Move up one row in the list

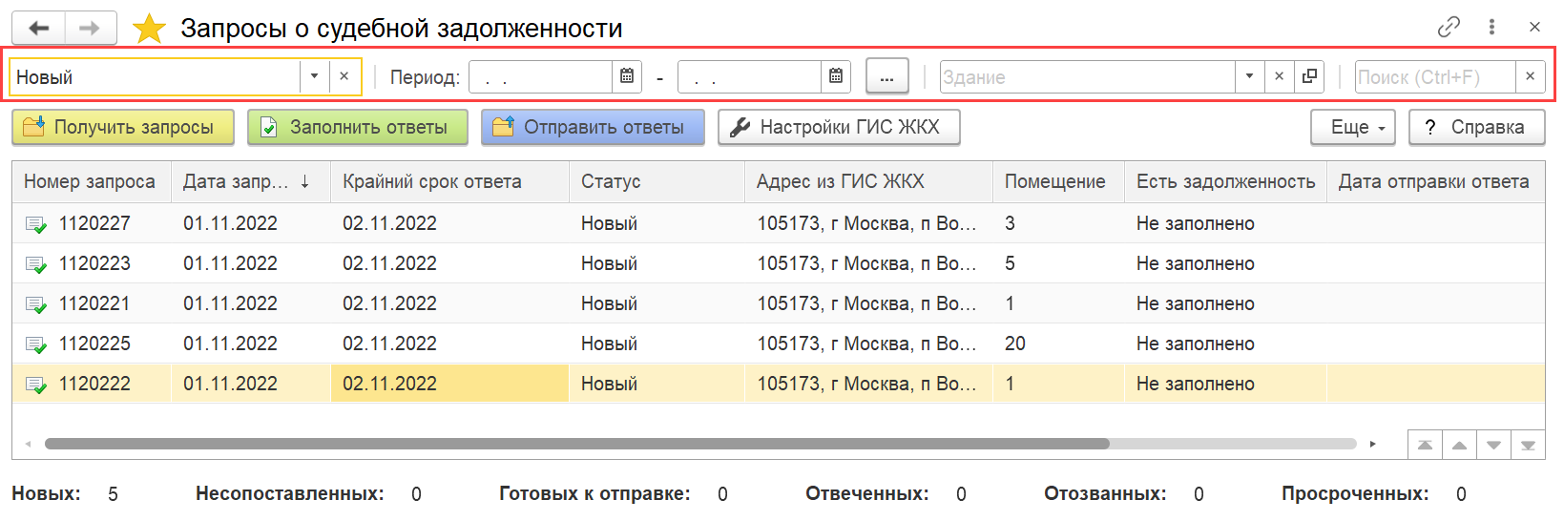pos(1459,445)
